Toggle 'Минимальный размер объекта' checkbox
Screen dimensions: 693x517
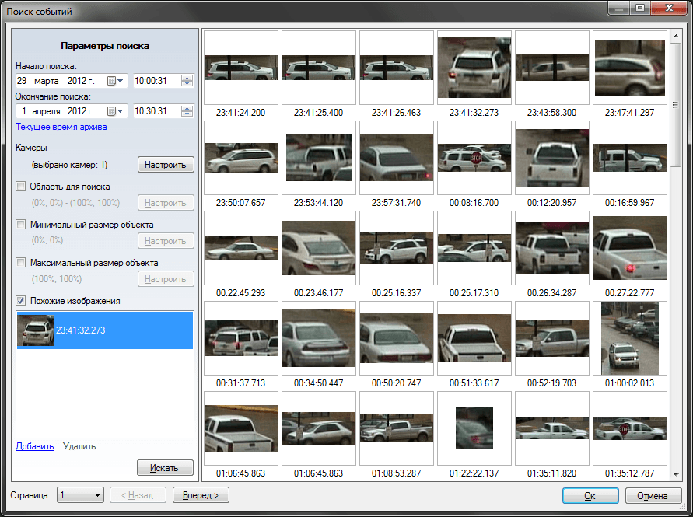click(x=21, y=225)
